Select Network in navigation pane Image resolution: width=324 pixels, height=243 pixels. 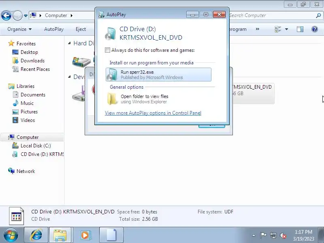(x=26, y=171)
